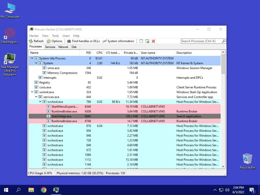260x195 pixels.
Task: Click the SearchApp.exe process icon
Action: click(x=48, y=116)
